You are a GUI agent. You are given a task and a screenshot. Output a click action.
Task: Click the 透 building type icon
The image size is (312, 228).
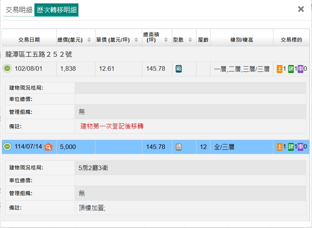[179, 147]
